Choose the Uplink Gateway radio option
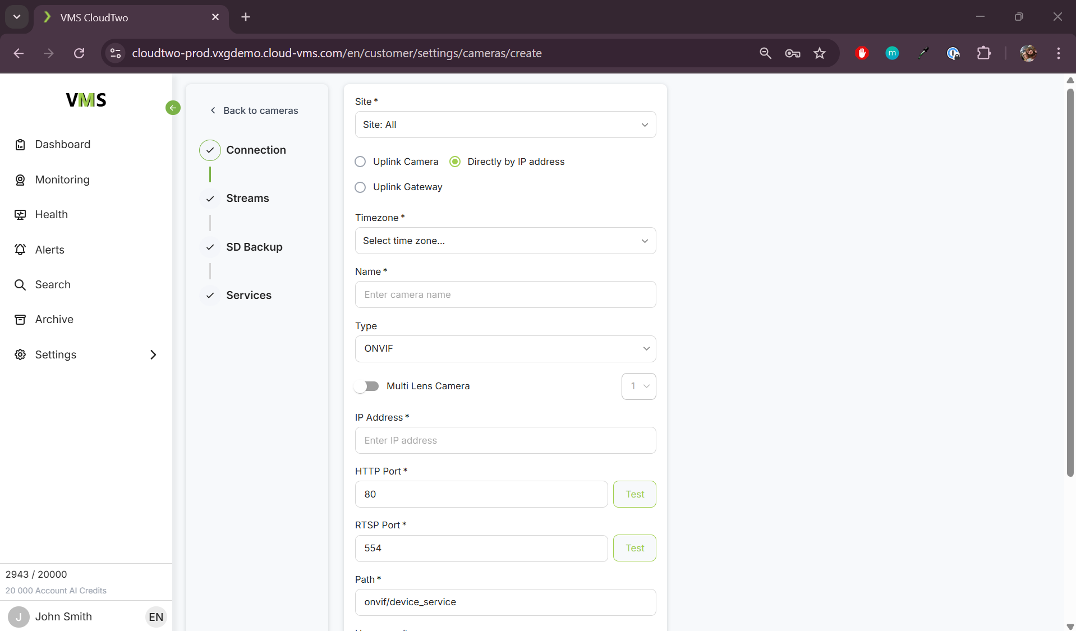 tap(360, 187)
